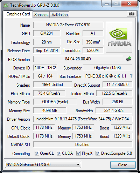Screen dimensions: 140x173
Task: Click the BIOS save chip icon
Action: [128, 59]
